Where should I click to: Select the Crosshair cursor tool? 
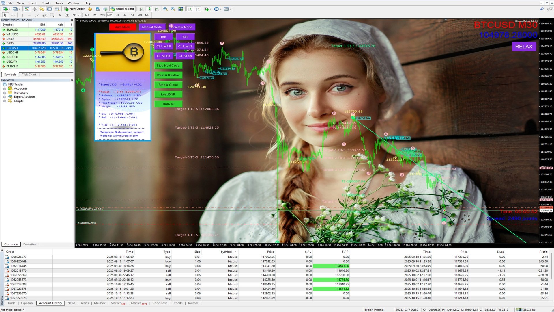tap(13, 15)
